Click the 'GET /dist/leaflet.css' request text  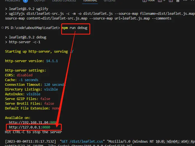[82, 142]
